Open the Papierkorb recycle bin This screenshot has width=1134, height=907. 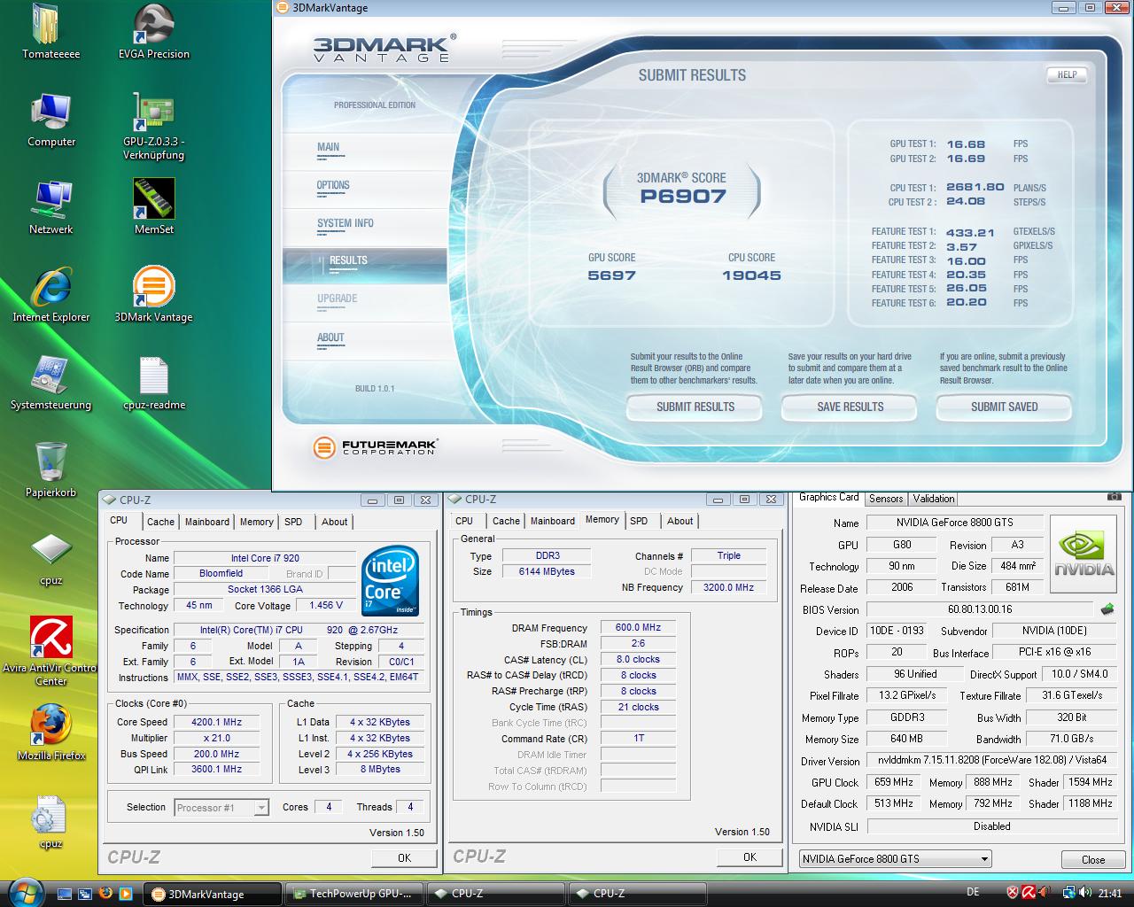[50, 470]
